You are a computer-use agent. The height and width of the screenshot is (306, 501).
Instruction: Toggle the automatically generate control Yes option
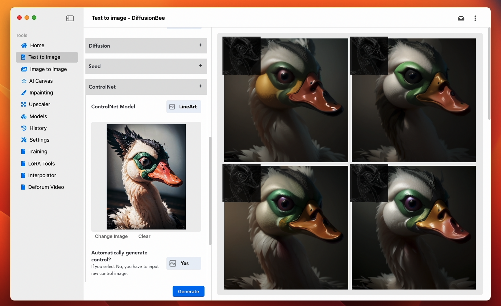coord(184,263)
